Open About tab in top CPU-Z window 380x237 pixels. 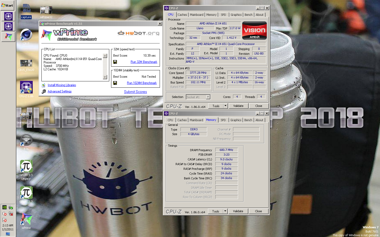(260, 15)
